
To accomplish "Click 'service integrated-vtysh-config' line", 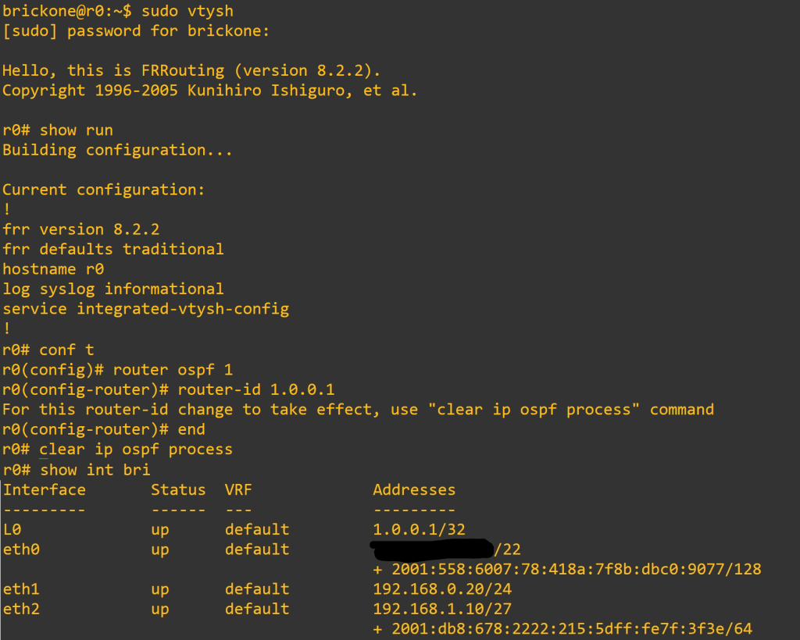I will [145, 309].
